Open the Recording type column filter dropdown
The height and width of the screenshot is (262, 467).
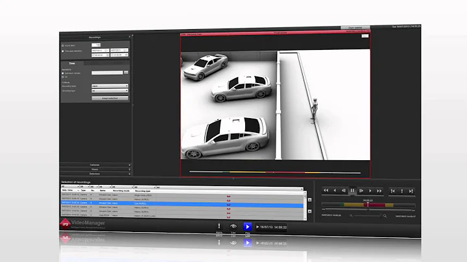point(145,187)
